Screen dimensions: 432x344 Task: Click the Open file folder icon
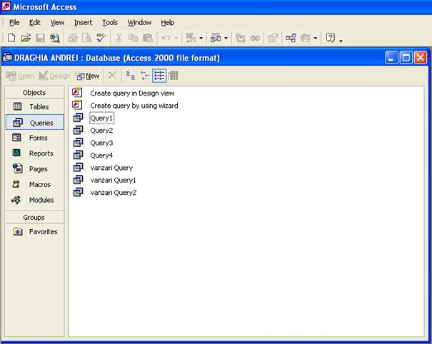pos(26,38)
